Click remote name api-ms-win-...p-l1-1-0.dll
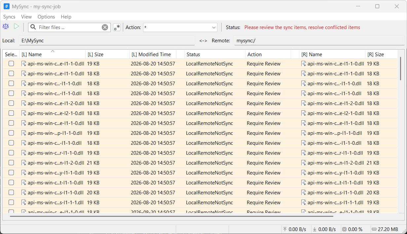This screenshot has height=234, width=407. (335, 133)
